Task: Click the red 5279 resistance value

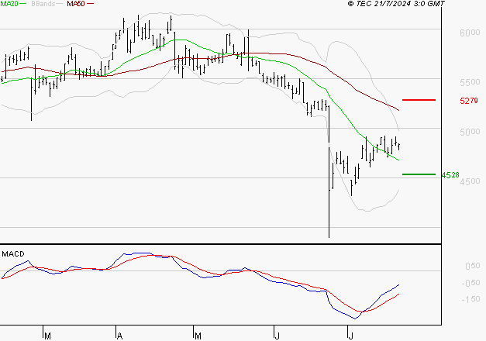Action: coord(469,101)
